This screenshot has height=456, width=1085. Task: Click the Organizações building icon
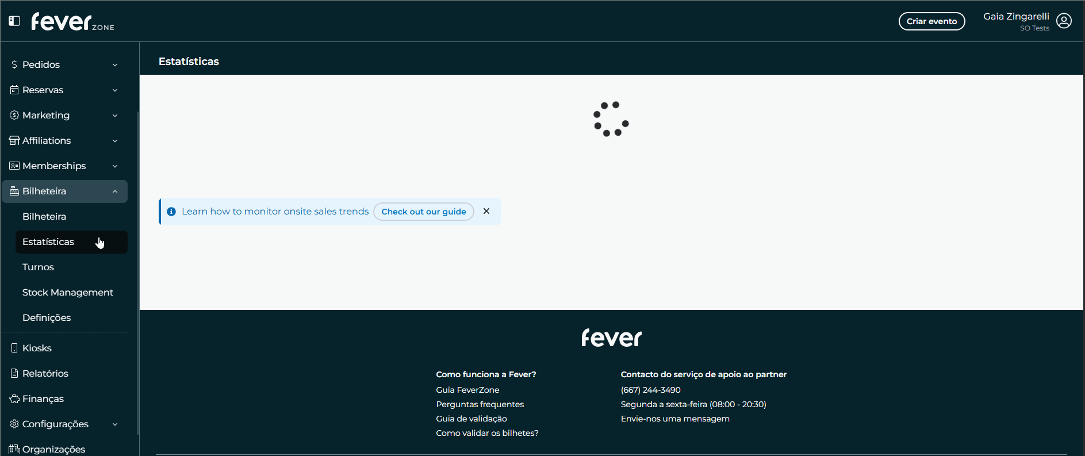(14, 449)
